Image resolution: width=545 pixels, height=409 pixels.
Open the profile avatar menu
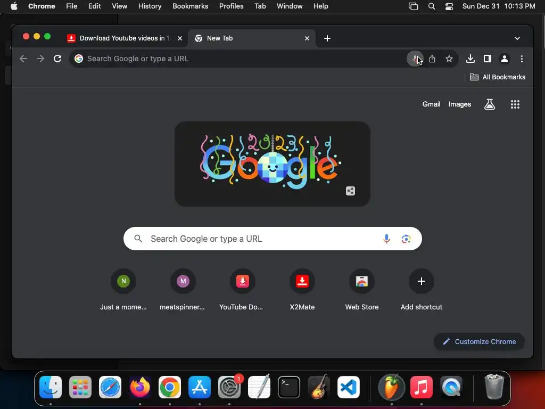pos(505,59)
